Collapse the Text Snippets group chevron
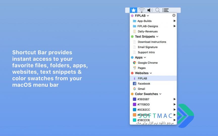218x136 pixels. click(x=157, y=37)
